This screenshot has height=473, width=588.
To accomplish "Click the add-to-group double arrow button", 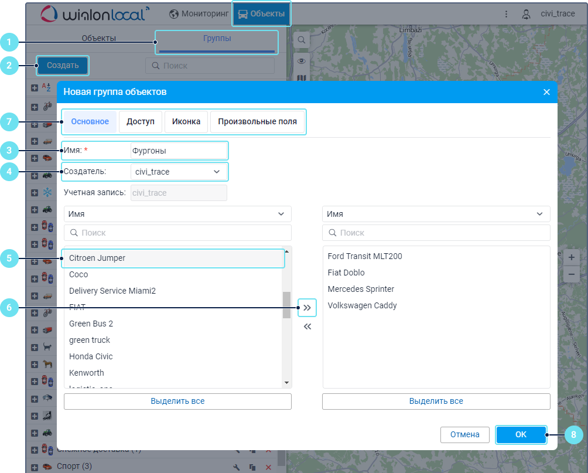I will click(x=307, y=307).
